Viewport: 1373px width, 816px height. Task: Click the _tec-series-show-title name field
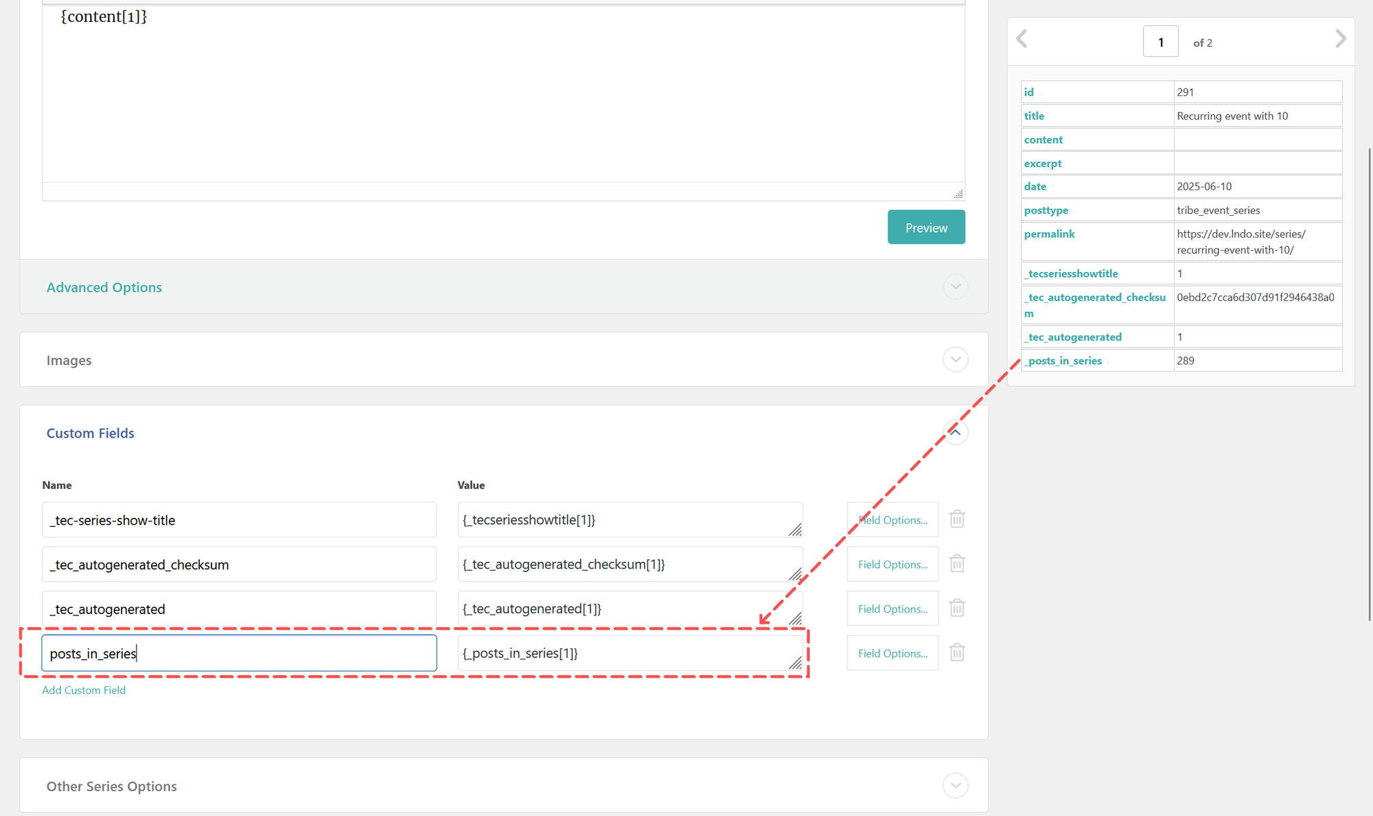click(x=238, y=520)
